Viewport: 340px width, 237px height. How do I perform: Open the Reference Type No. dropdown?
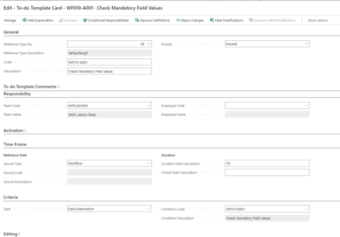(x=149, y=44)
